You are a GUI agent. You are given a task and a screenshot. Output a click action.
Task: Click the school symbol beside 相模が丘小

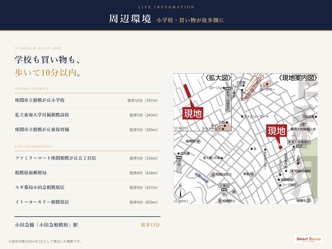[x=213, y=175]
